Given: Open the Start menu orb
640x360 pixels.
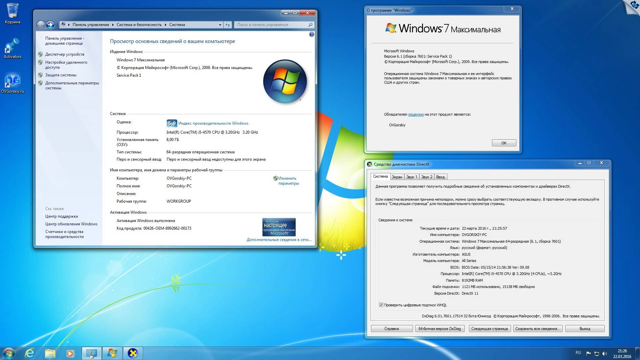Looking at the screenshot, I should click(x=9, y=353).
